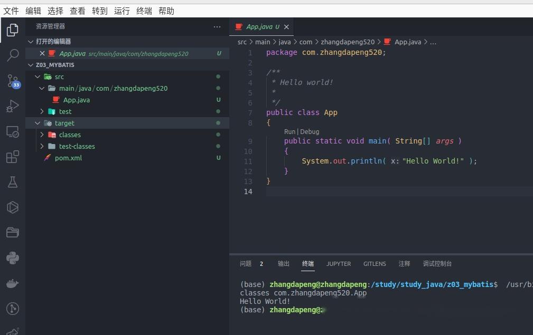Open the Docker whale icon view
This screenshot has width=533, height=335.
[13, 283]
